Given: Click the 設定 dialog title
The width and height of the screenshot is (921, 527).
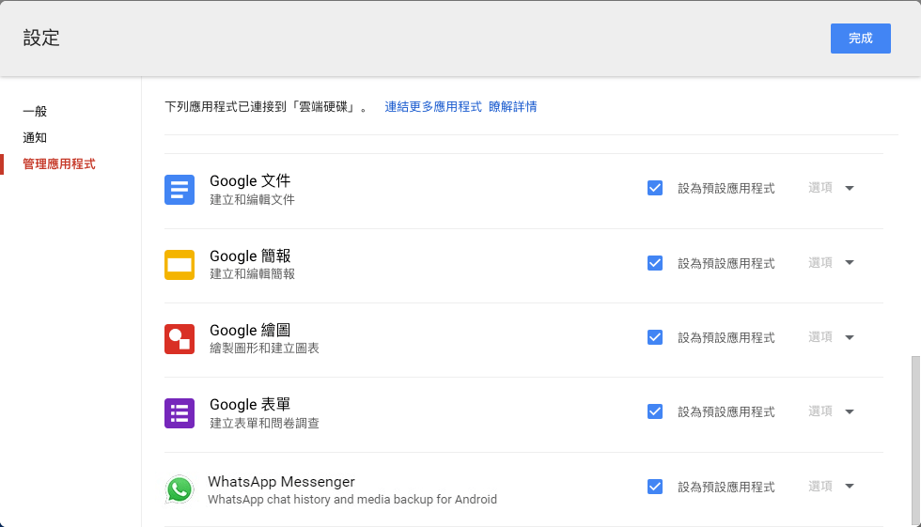Looking at the screenshot, I should [41, 39].
